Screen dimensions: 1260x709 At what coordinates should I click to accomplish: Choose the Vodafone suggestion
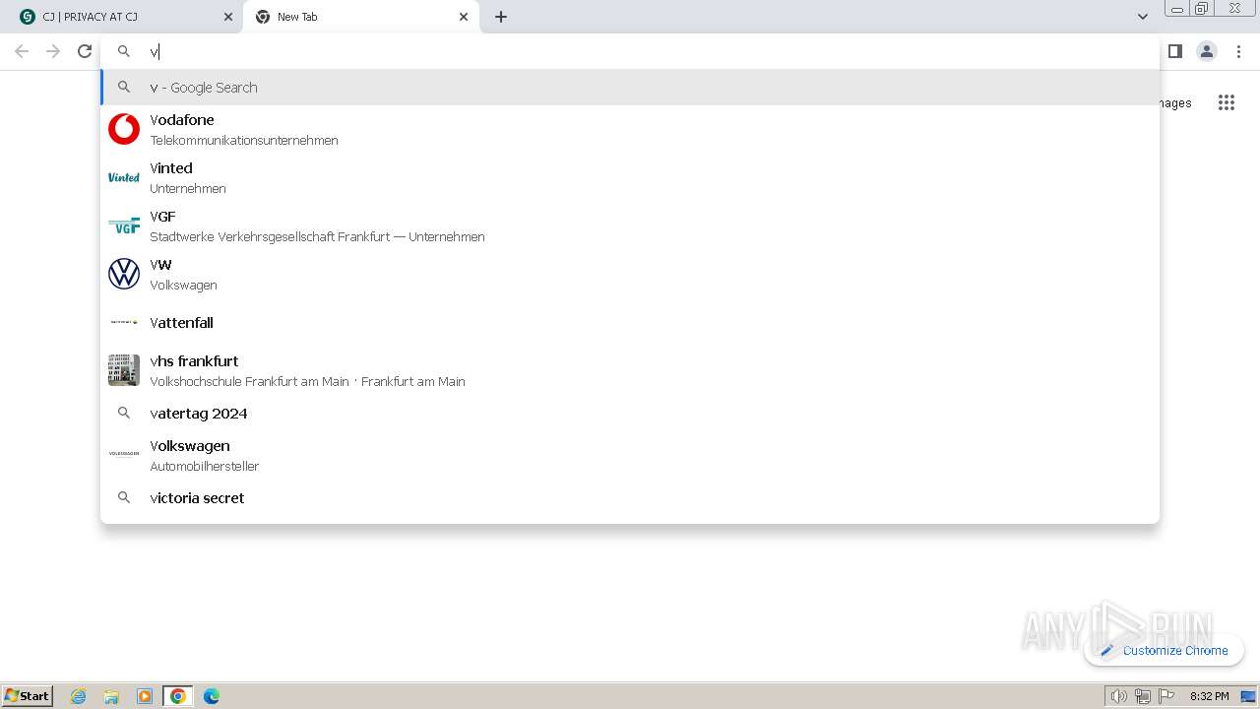point(630,129)
